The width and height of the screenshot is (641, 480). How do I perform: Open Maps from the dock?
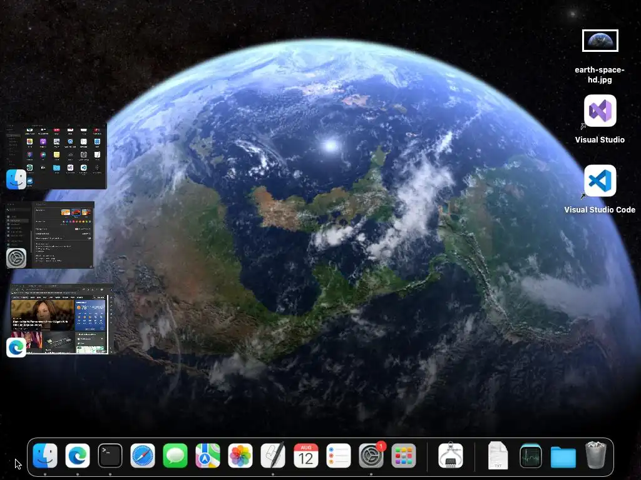[208, 456]
